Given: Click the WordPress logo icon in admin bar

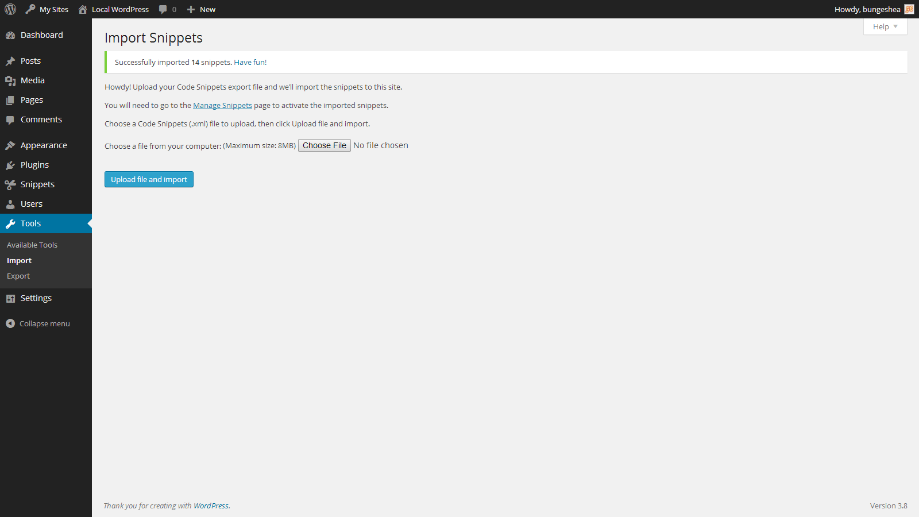Looking at the screenshot, I should click(x=10, y=9).
